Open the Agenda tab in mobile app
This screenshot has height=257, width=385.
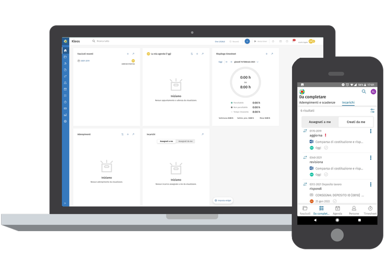point(338,209)
